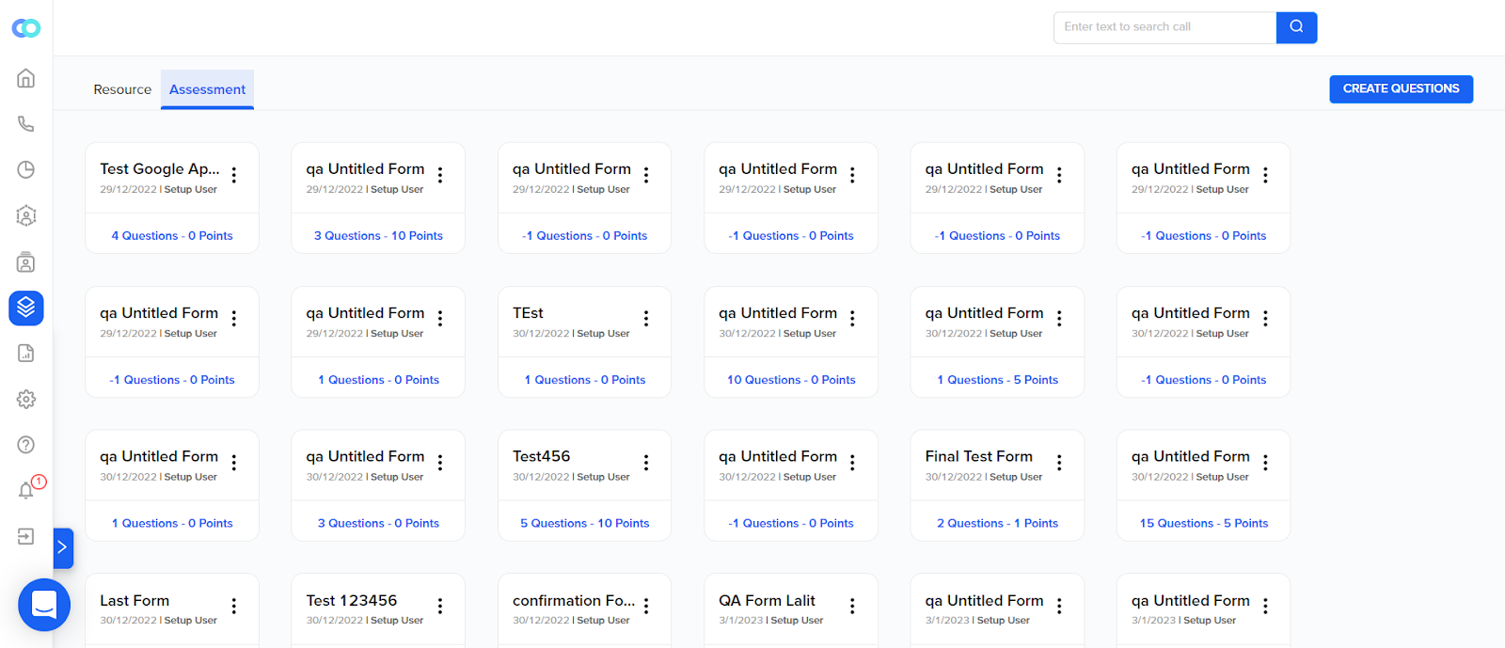Click the blue search magnifier button
The height and width of the screenshot is (648, 1505).
(x=1296, y=27)
